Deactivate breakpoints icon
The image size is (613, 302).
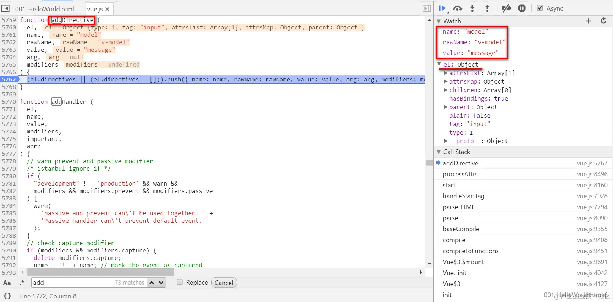[506, 8]
